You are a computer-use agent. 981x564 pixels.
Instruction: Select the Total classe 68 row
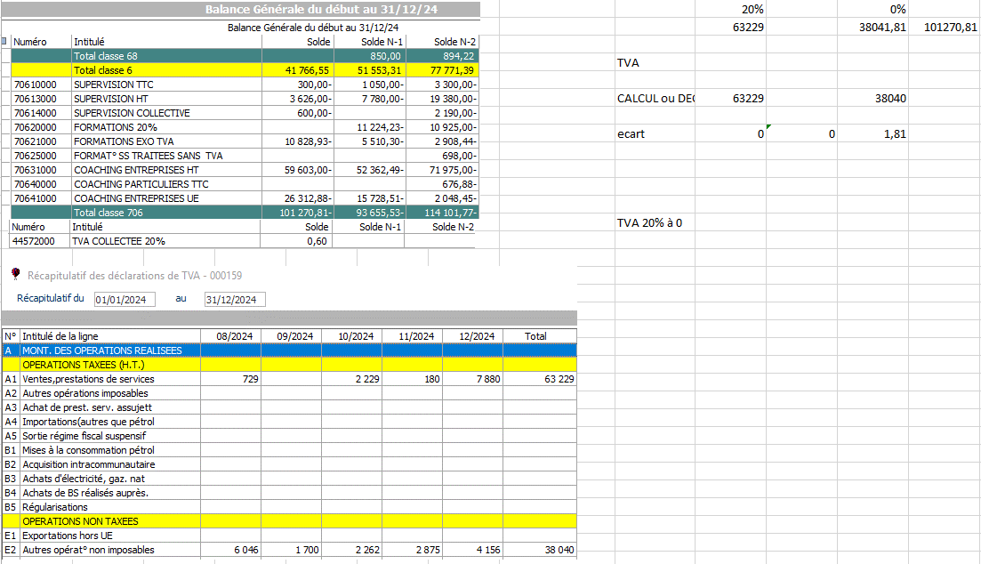pos(245,56)
